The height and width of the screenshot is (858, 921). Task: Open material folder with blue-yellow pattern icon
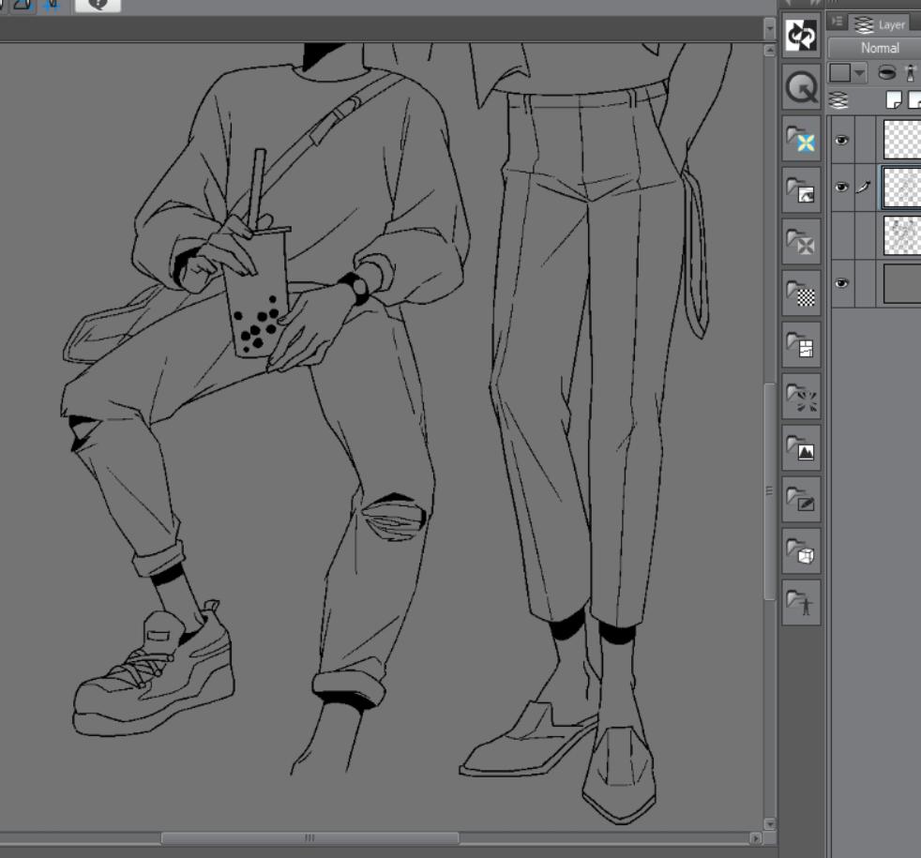coord(801,139)
